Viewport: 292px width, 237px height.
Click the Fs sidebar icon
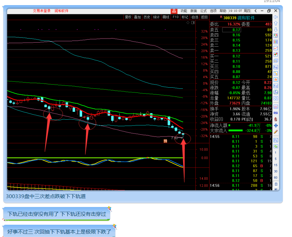276,140
